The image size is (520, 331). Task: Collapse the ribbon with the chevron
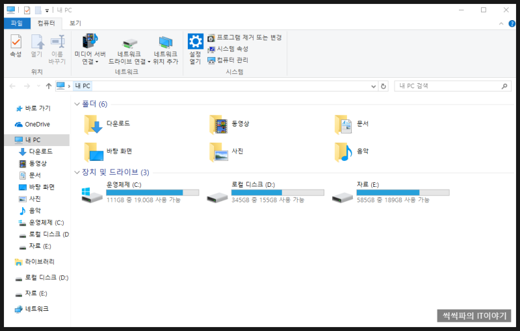(x=501, y=23)
